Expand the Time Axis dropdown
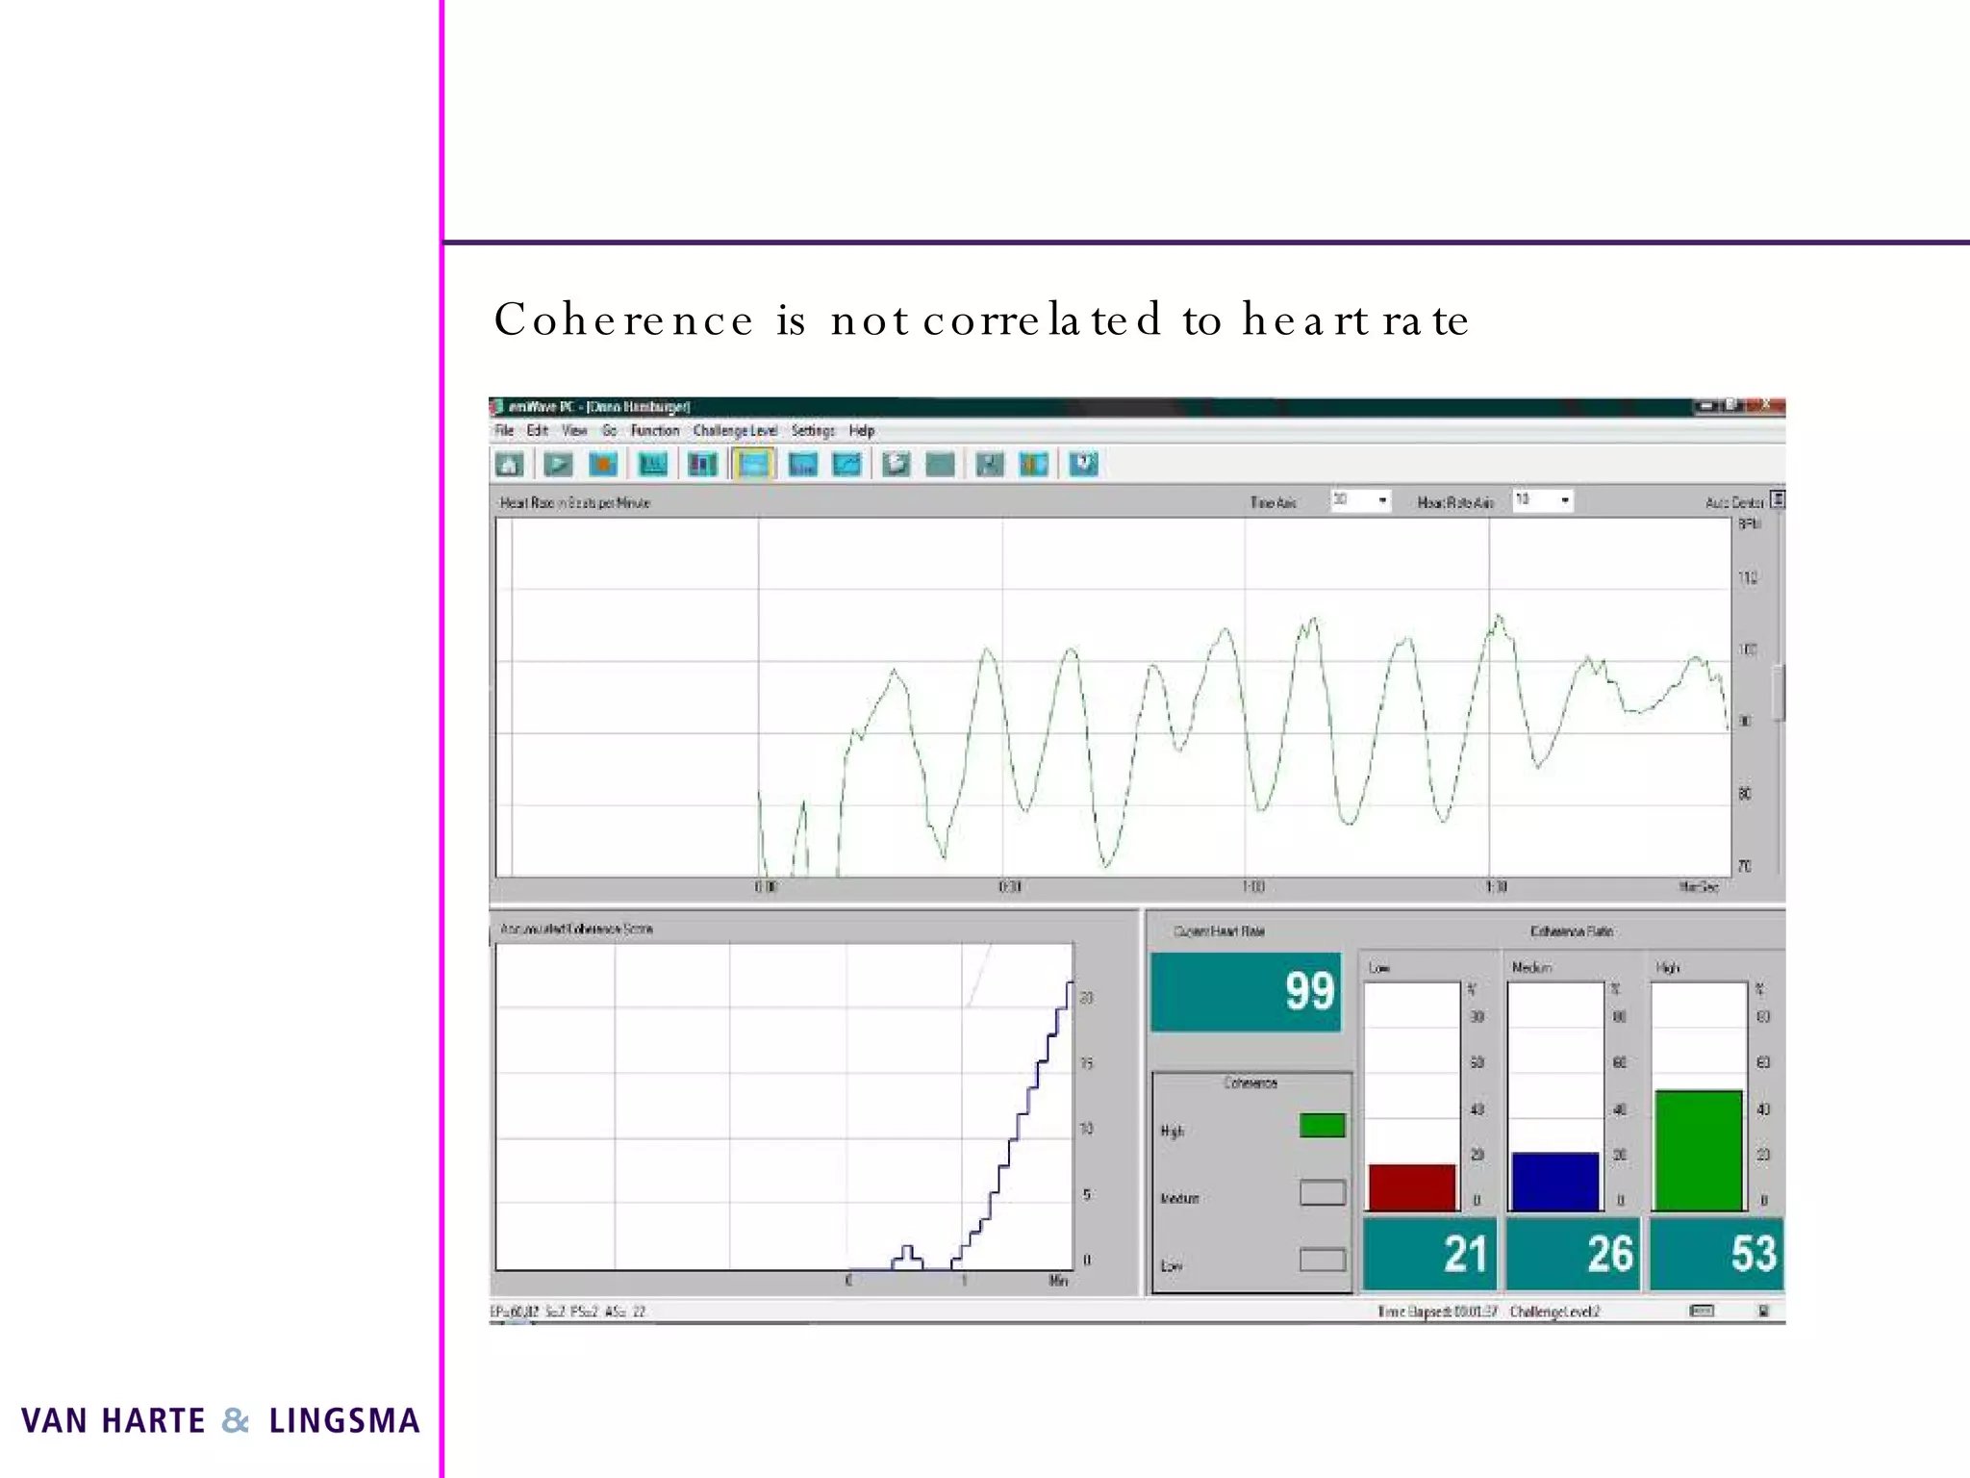The width and height of the screenshot is (1970, 1478). tap(1382, 500)
